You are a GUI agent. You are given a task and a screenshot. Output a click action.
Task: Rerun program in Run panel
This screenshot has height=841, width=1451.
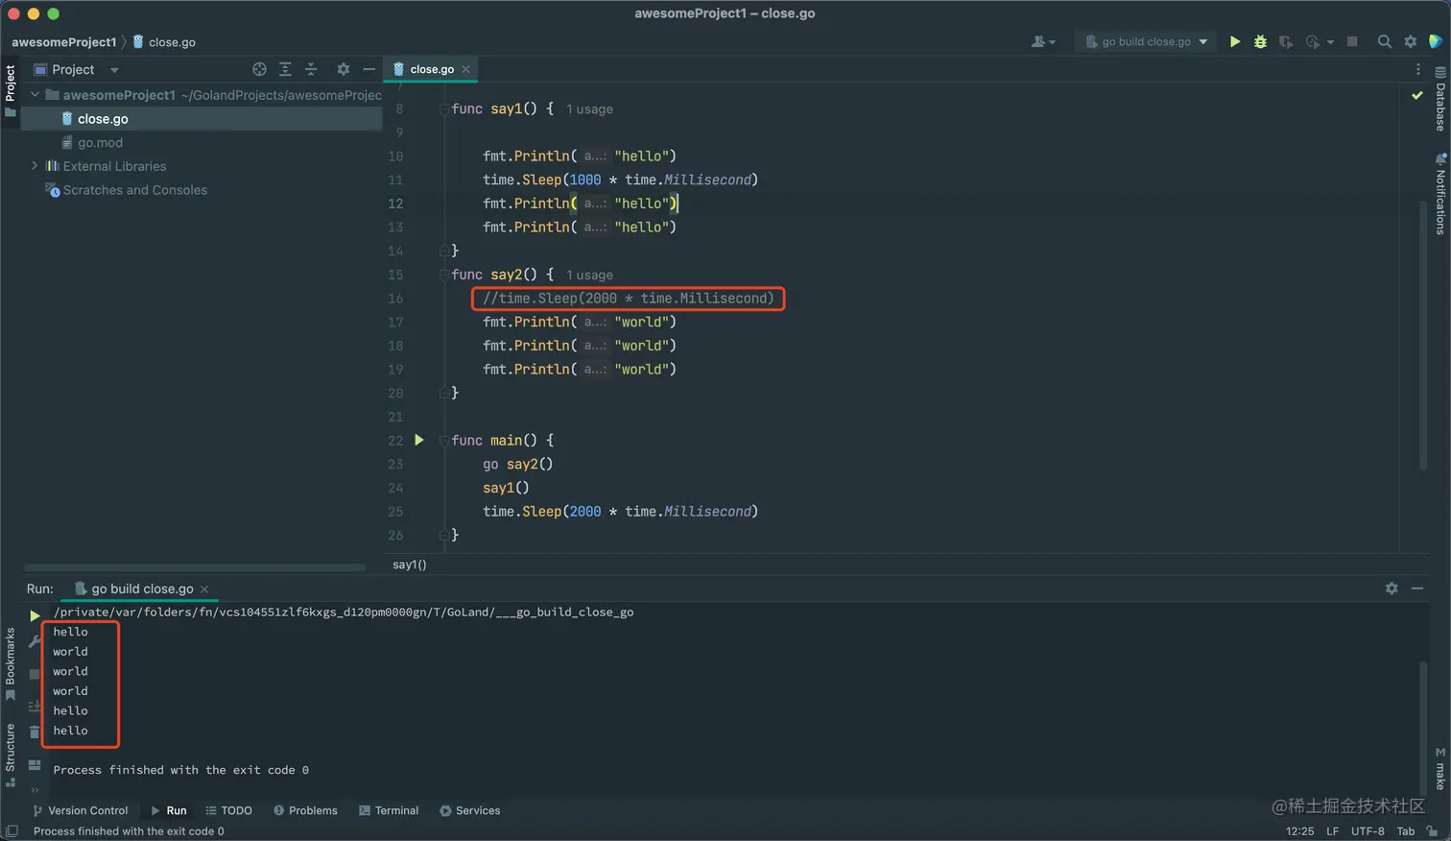[x=35, y=615]
